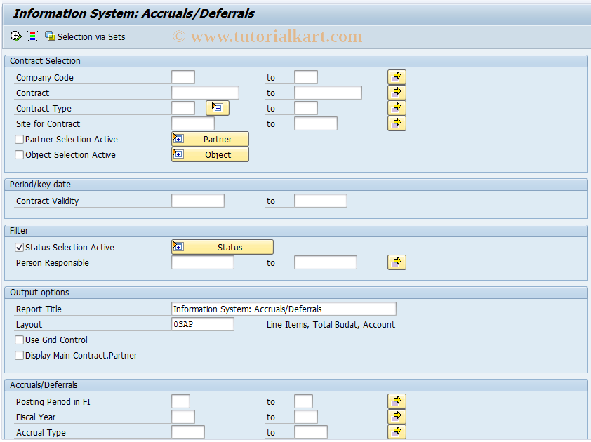
Task: Focus the Contract from field
Action: coord(205,93)
